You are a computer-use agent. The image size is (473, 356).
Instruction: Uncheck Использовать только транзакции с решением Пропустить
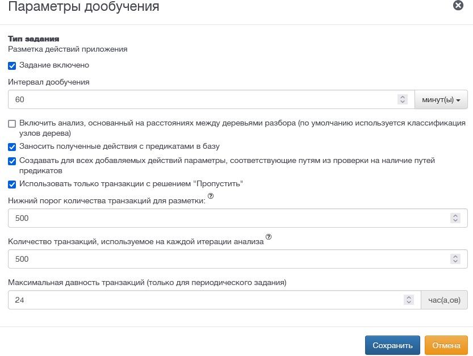tap(12, 185)
